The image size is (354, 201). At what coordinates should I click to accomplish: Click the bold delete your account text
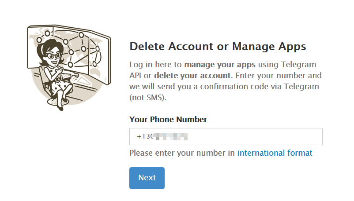[192, 76]
